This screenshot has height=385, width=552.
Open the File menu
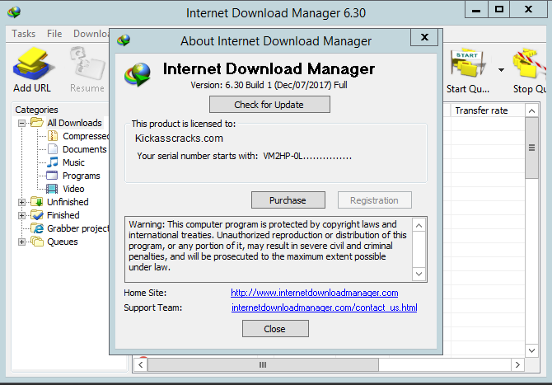tap(54, 34)
